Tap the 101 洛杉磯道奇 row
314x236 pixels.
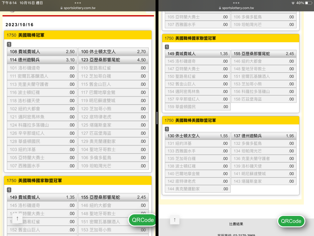click(x=42, y=68)
